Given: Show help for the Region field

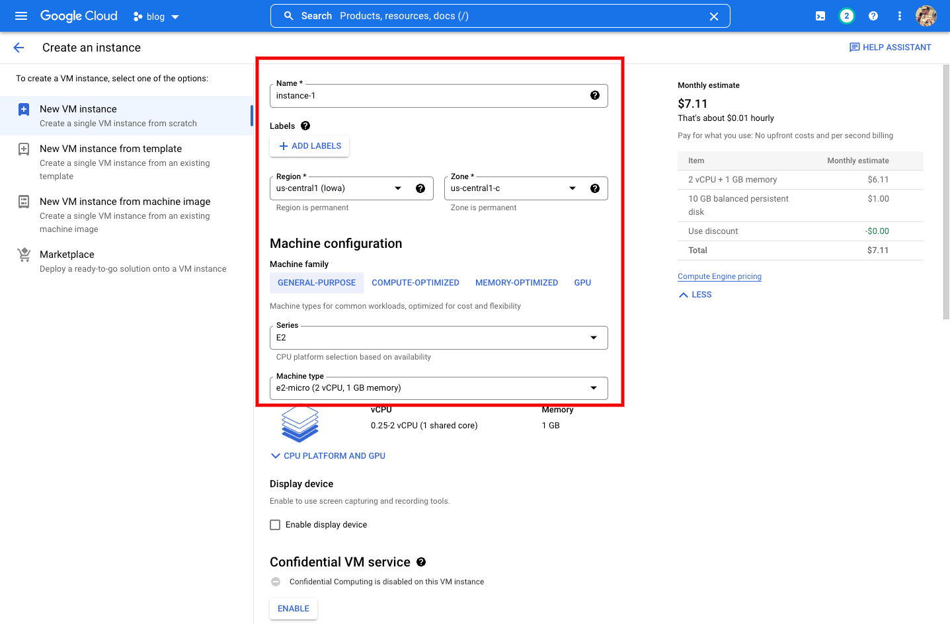Looking at the screenshot, I should click(x=420, y=188).
